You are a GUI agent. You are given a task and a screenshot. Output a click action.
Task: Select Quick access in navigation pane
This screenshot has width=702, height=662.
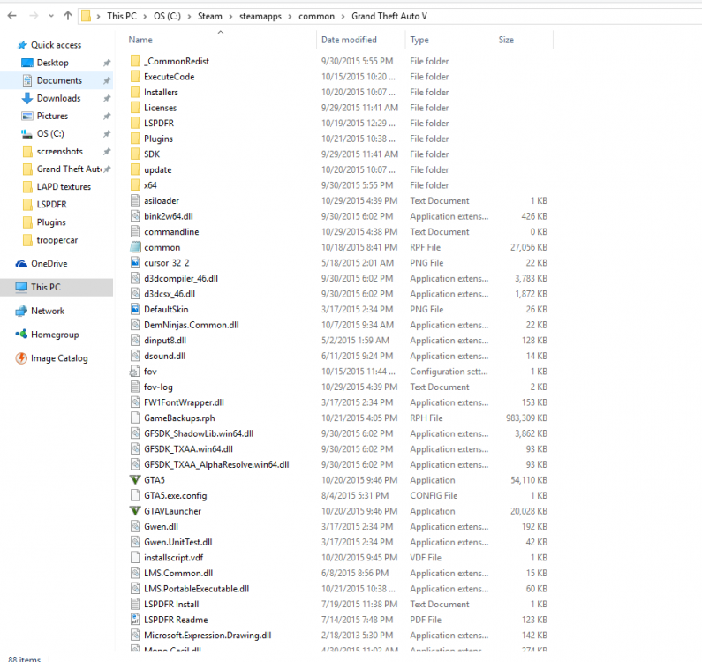click(x=56, y=45)
